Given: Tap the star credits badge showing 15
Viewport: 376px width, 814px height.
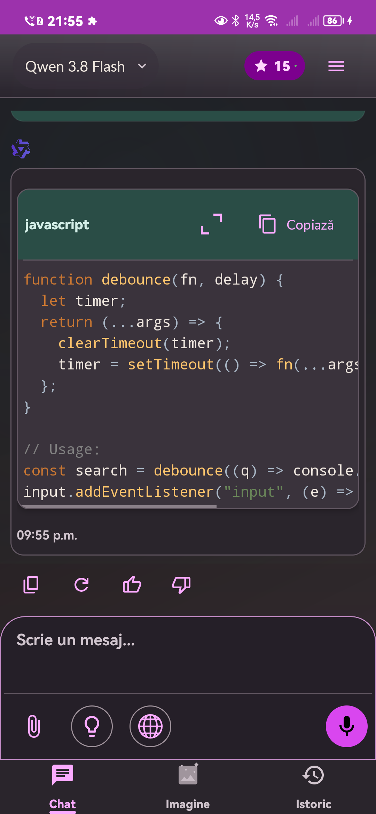Looking at the screenshot, I should coord(275,66).
